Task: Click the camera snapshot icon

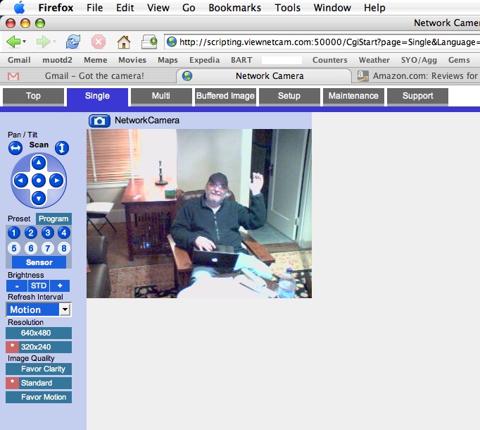Action: 99,121
